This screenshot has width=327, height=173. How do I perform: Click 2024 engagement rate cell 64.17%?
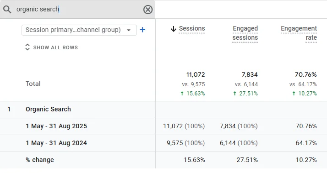point(306,143)
